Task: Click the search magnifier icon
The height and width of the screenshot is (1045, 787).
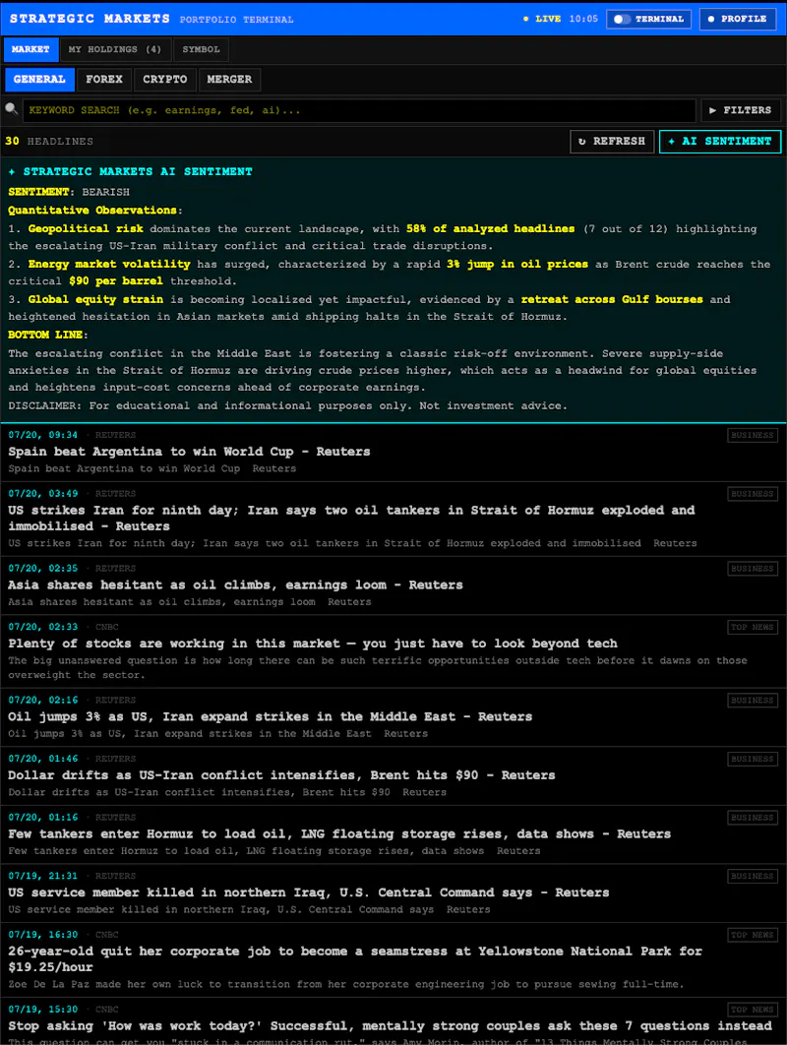Action: pyautogui.click(x=12, y=108)
